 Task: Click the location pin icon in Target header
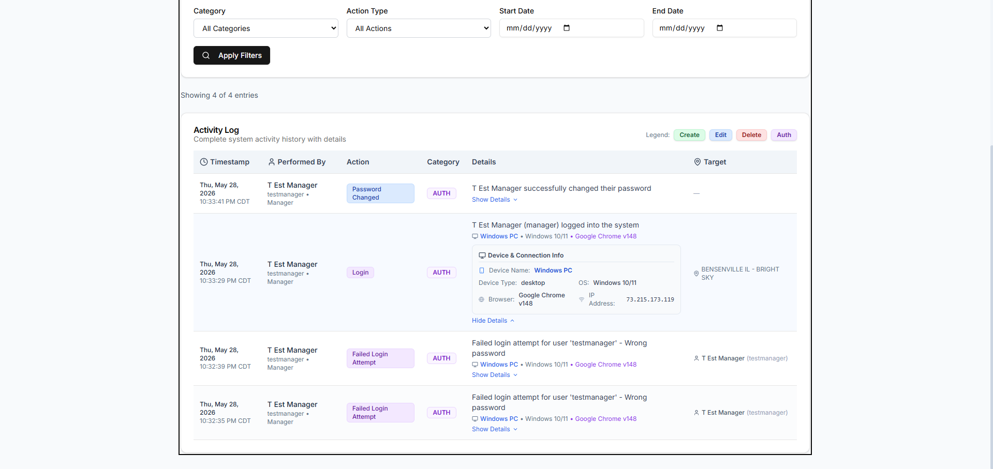698,162
